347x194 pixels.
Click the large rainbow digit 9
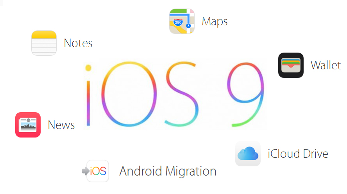point(245,94)
